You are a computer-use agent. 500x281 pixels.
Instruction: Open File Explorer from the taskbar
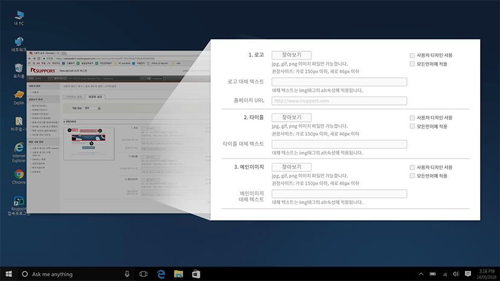click(x=179, y=274)
